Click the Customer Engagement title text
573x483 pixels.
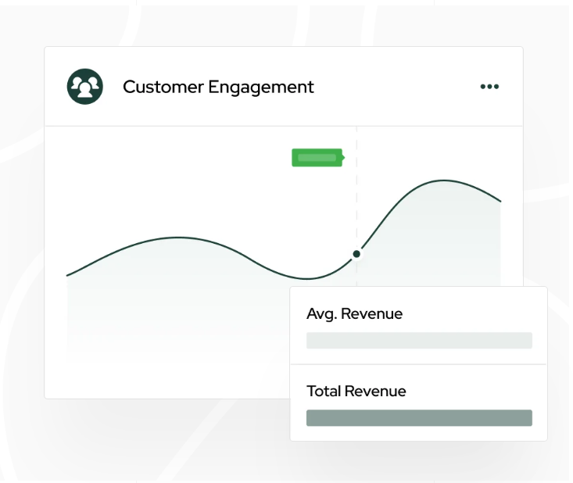click(x=218, y=87)
